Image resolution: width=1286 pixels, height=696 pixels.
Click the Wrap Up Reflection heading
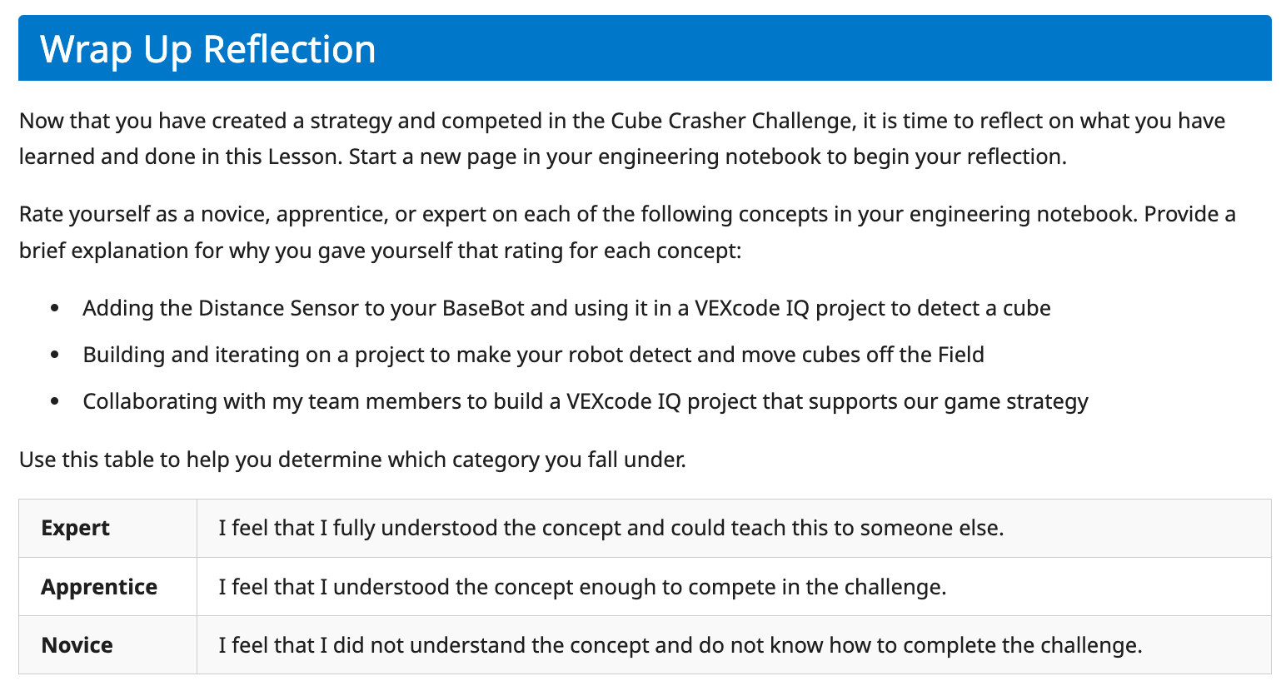pyautogui.click(x=207, y=49)
